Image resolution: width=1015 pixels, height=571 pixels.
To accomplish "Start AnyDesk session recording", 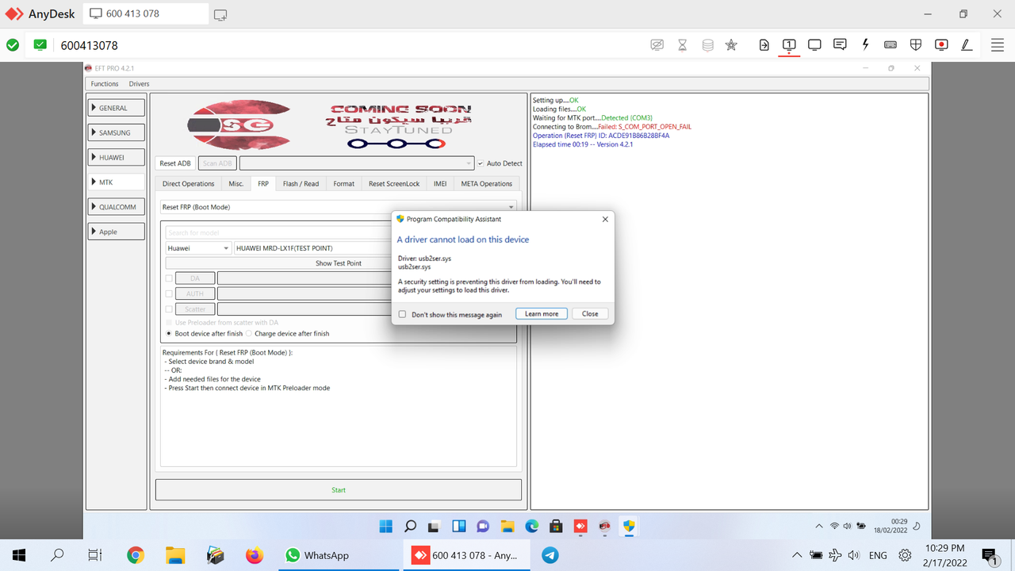I will (x=941, y=45).
